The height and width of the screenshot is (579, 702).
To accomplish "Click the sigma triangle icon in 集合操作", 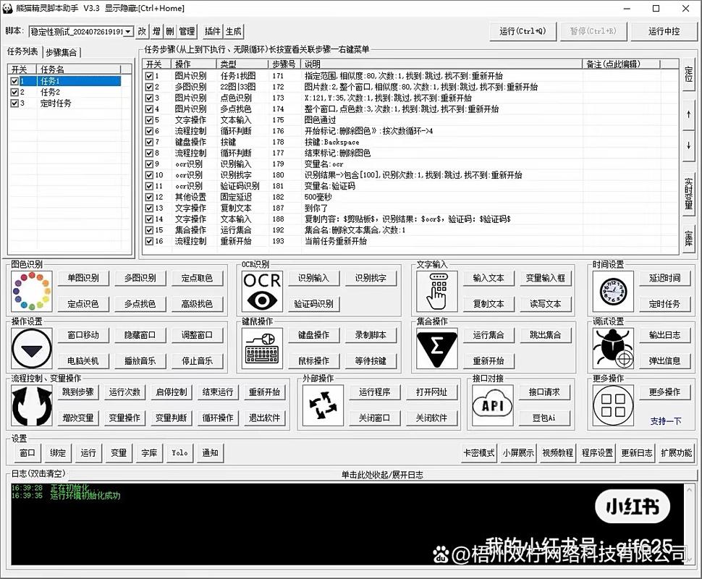I will (437, 348).
